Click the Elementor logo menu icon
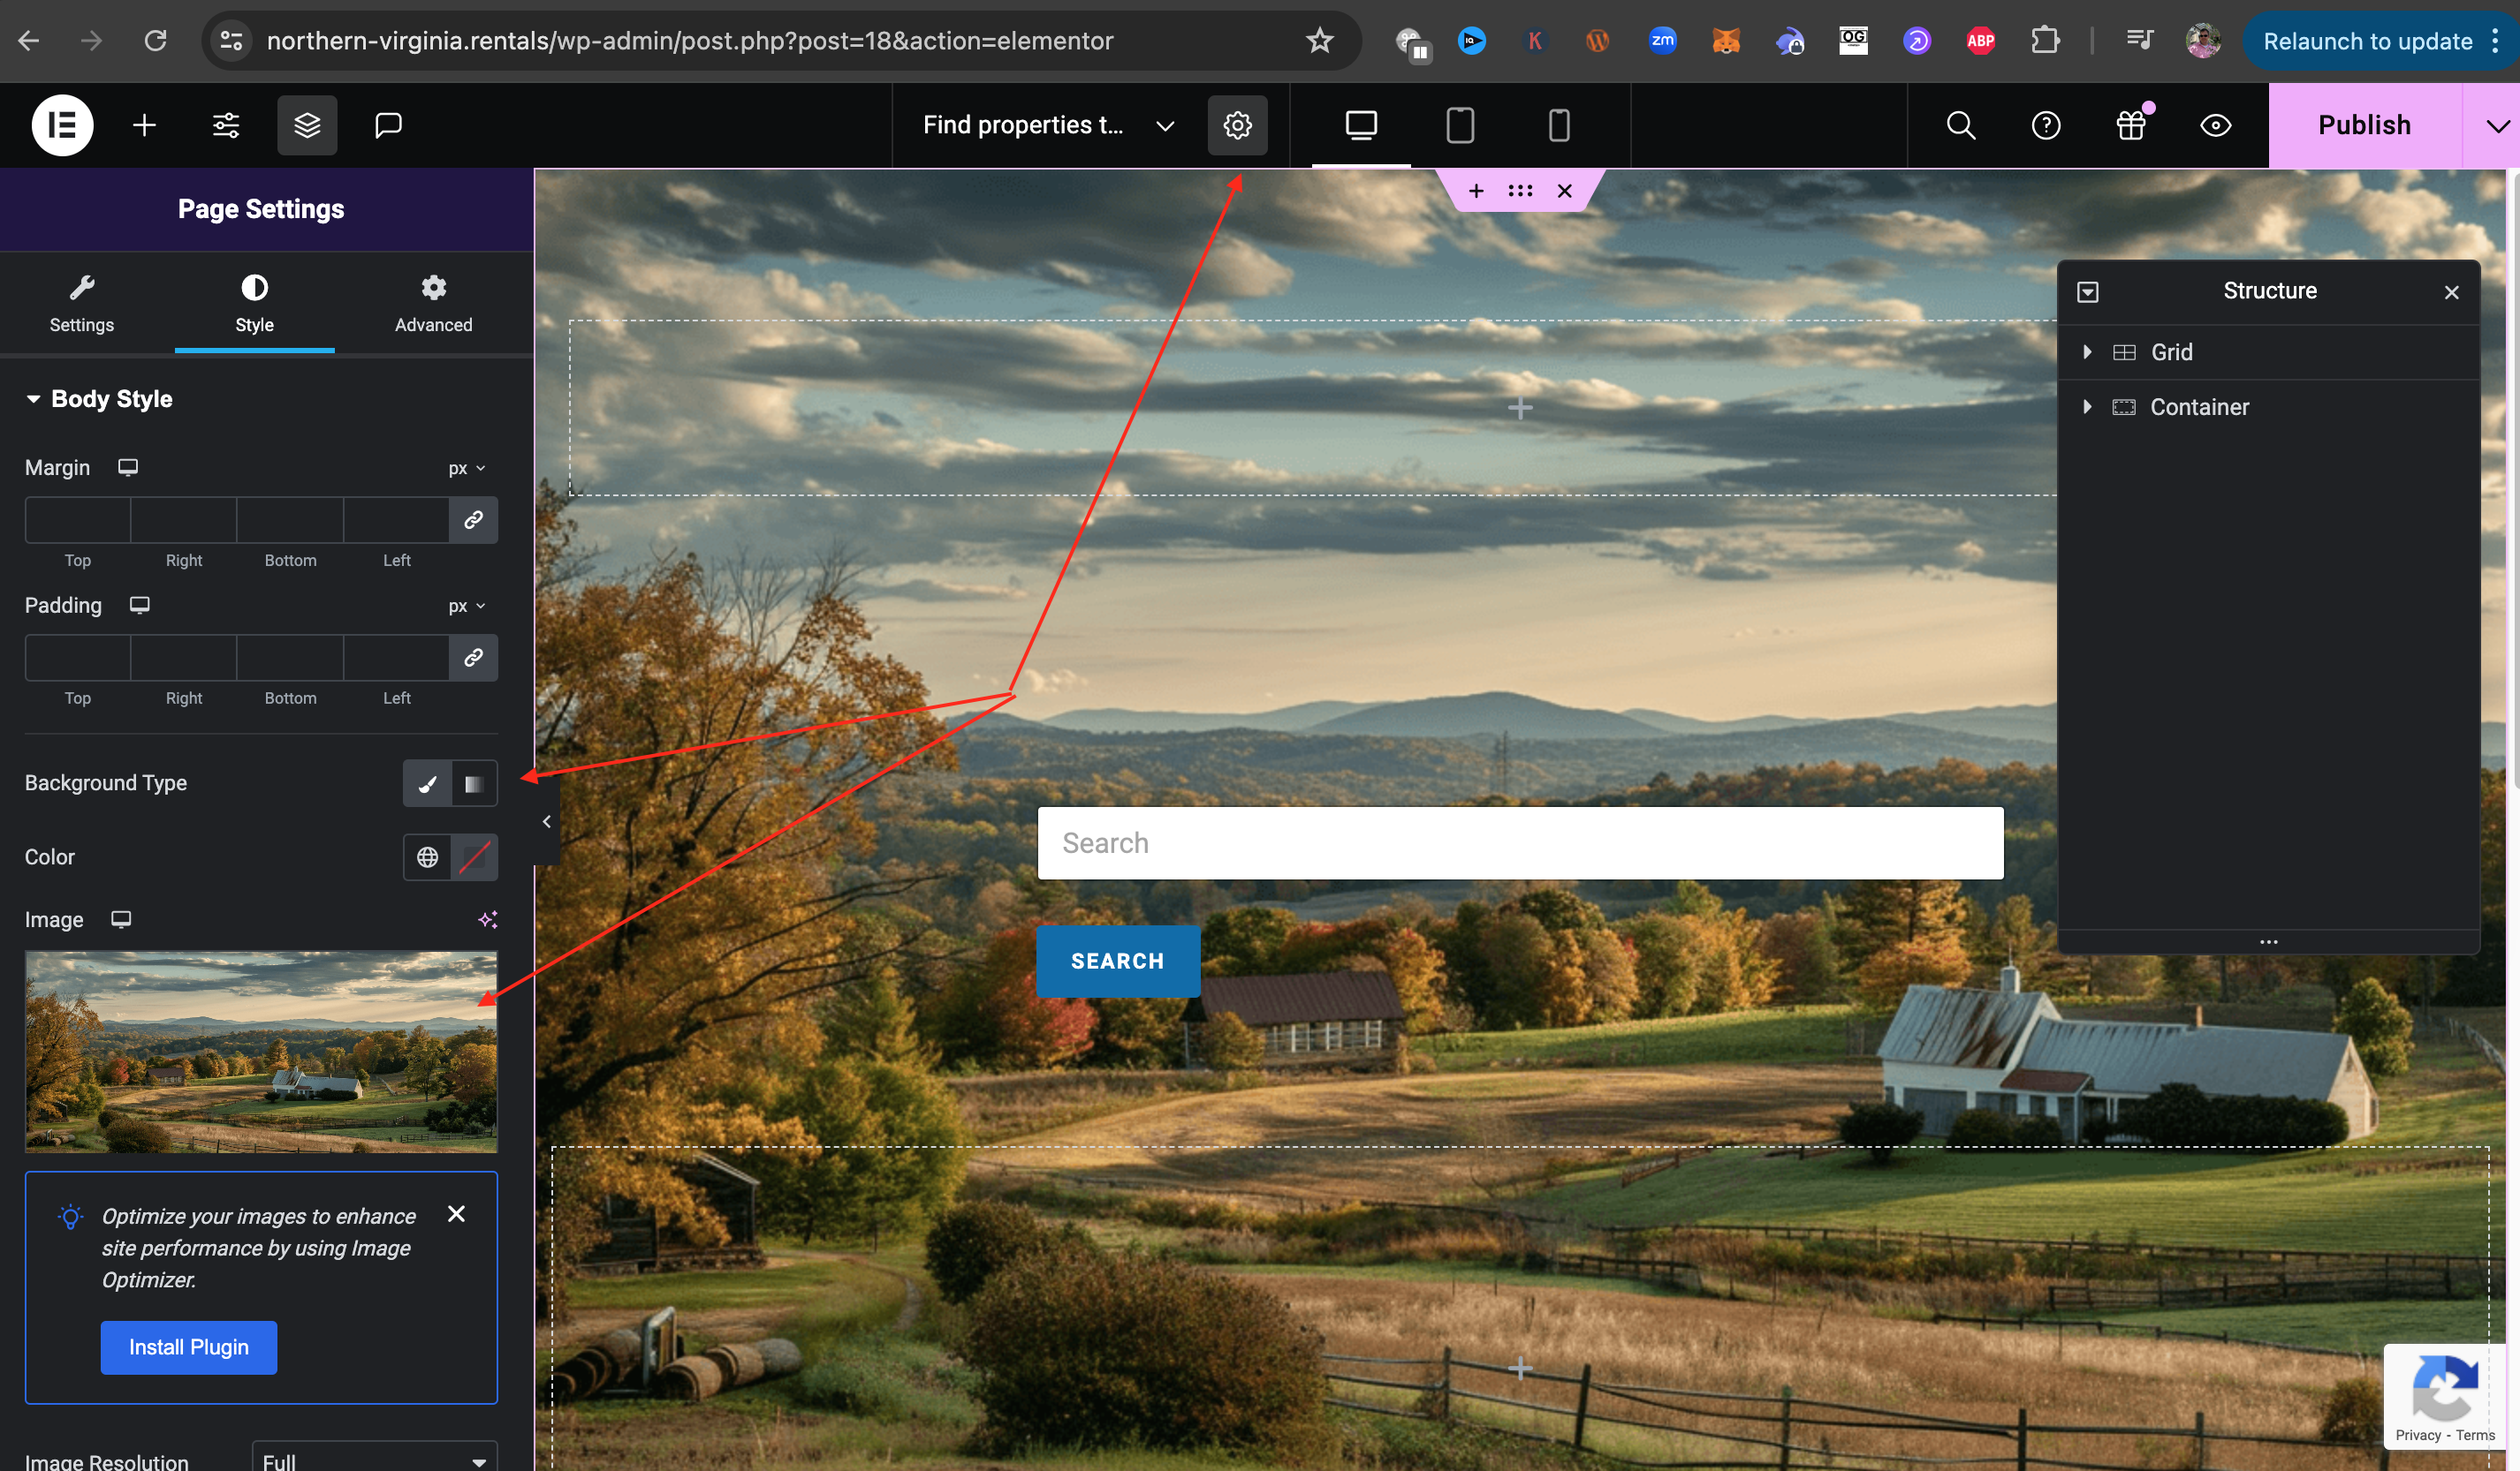Viewport: 2520px width, 1471px height. [62, 124]
